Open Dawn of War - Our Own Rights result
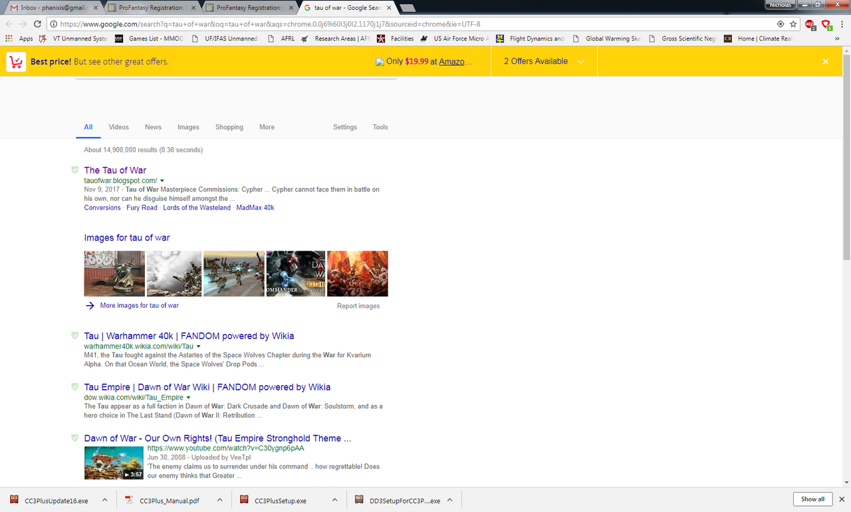Screen dimensions: 851x512 click(x=217, y=438)
